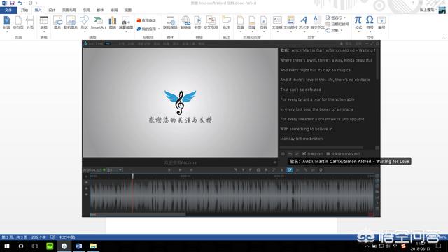Collapse the ribbon with the chevron

point(444,38)
